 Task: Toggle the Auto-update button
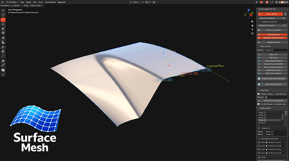[x=271, y=14]
